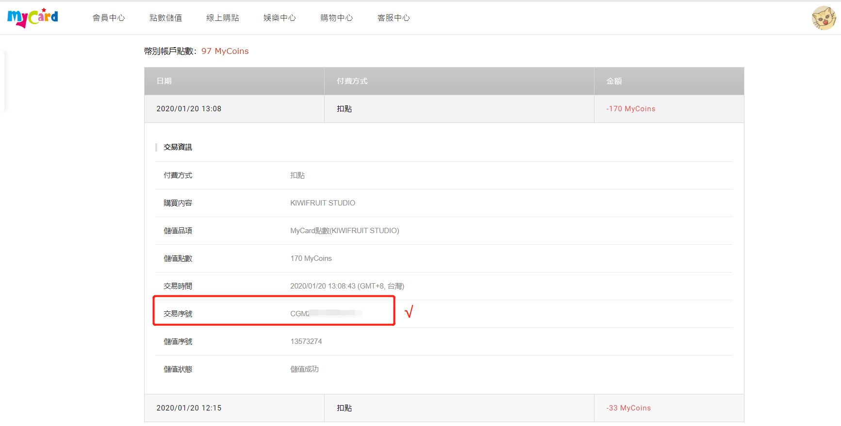Click the 交易時間 label
The height and width of the screenshot is (426, 841).
pyautogui.click(x=178, y=286)
